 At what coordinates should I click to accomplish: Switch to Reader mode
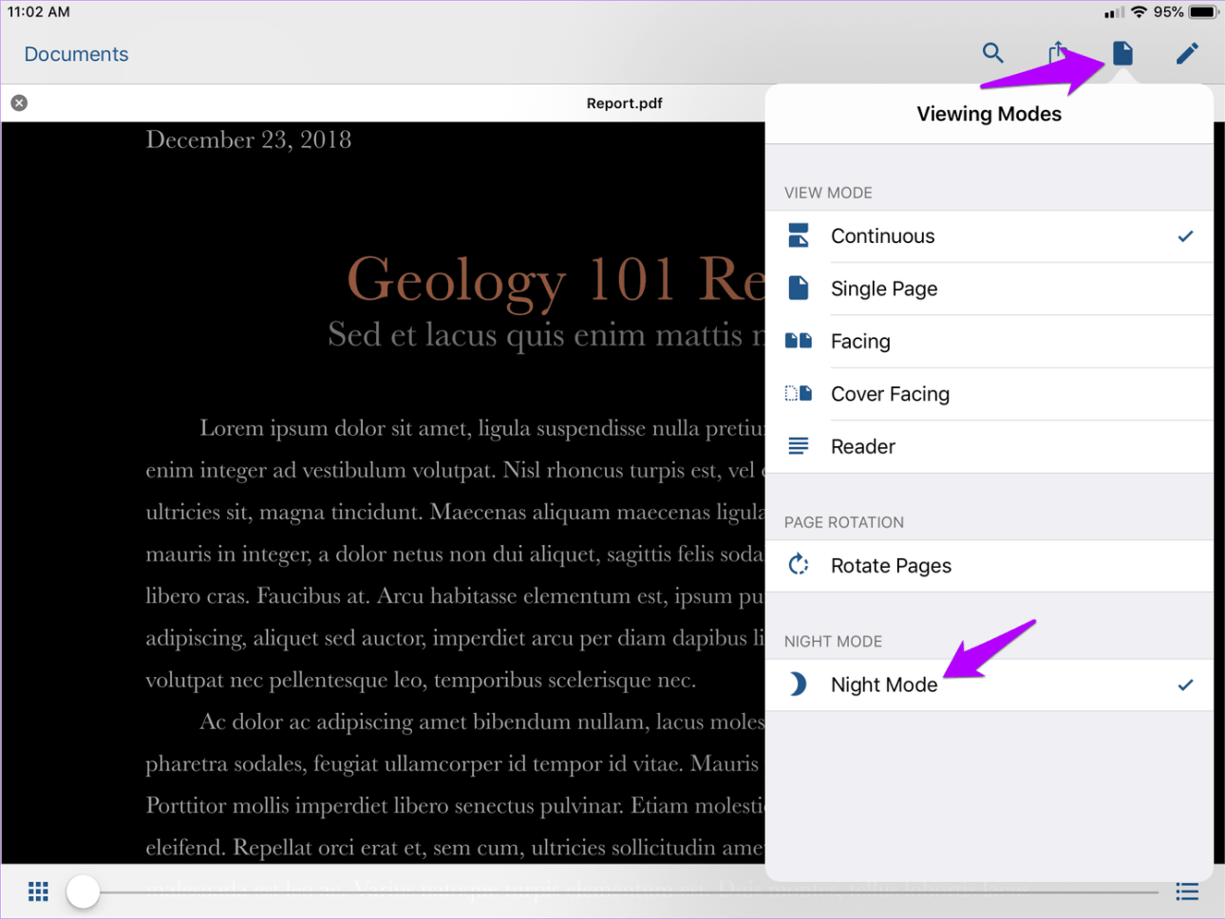tap(862, 446)
